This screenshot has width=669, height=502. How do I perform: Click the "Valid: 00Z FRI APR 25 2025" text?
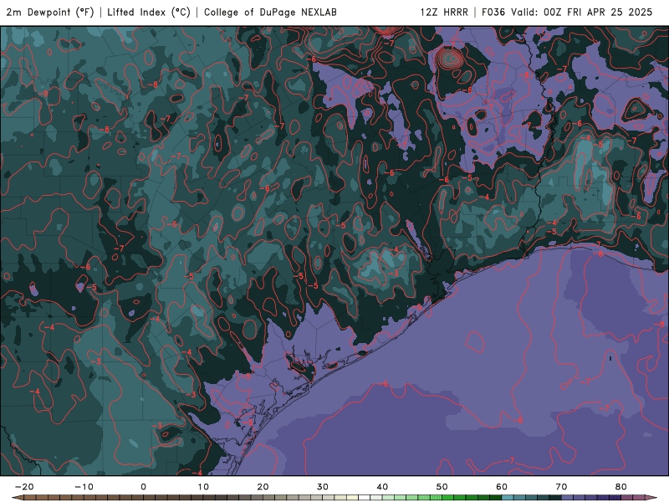click(582, 13)
